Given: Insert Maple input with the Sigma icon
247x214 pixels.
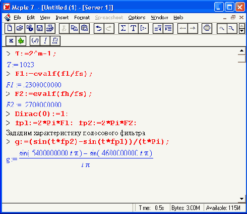Looking at the screenshot, I should tap(124, 28).
